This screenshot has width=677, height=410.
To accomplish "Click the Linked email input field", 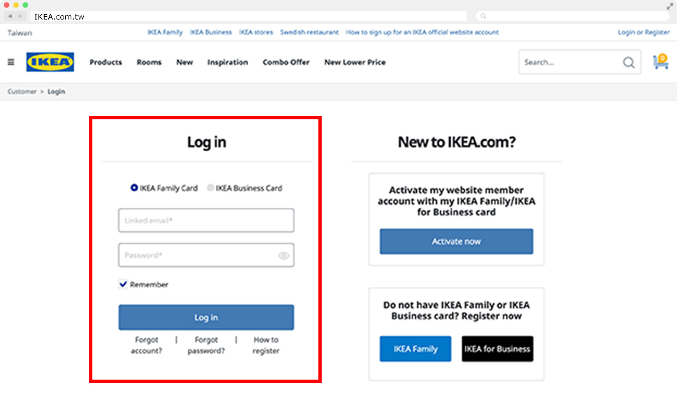I will (x=206, y=221).
